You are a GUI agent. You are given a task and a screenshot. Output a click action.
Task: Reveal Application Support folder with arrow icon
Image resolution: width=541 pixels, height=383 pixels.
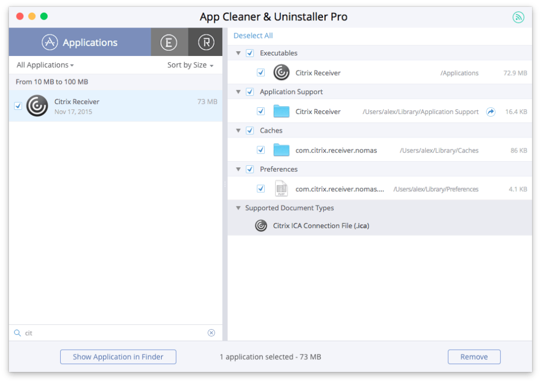491,112
